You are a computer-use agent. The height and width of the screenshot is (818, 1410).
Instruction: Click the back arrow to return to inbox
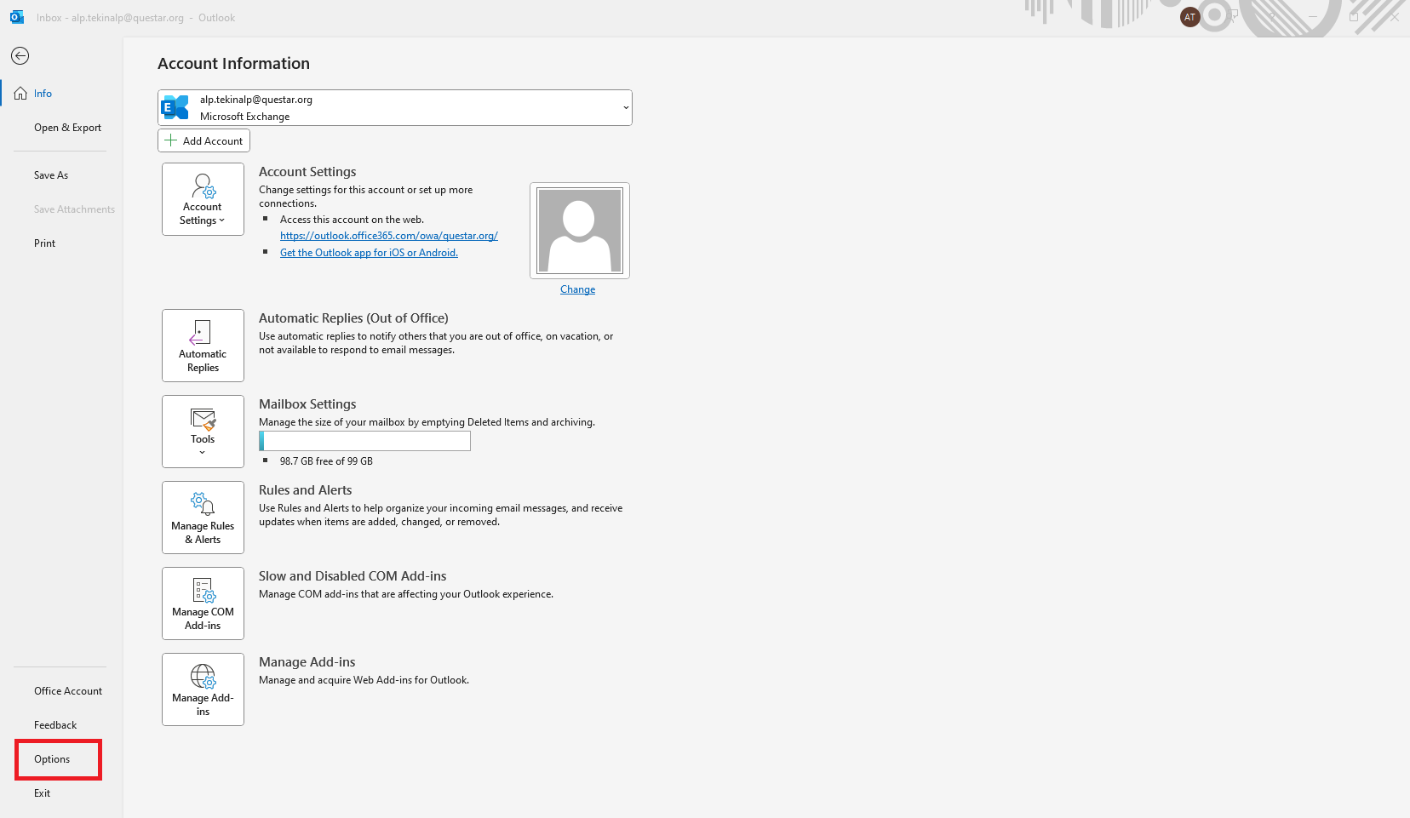(x=20, y=56)
